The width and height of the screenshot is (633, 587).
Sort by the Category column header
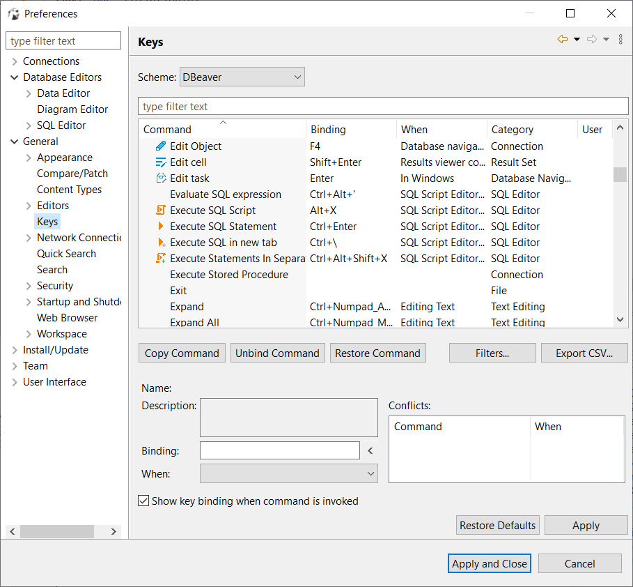click(x=532, y=130)
